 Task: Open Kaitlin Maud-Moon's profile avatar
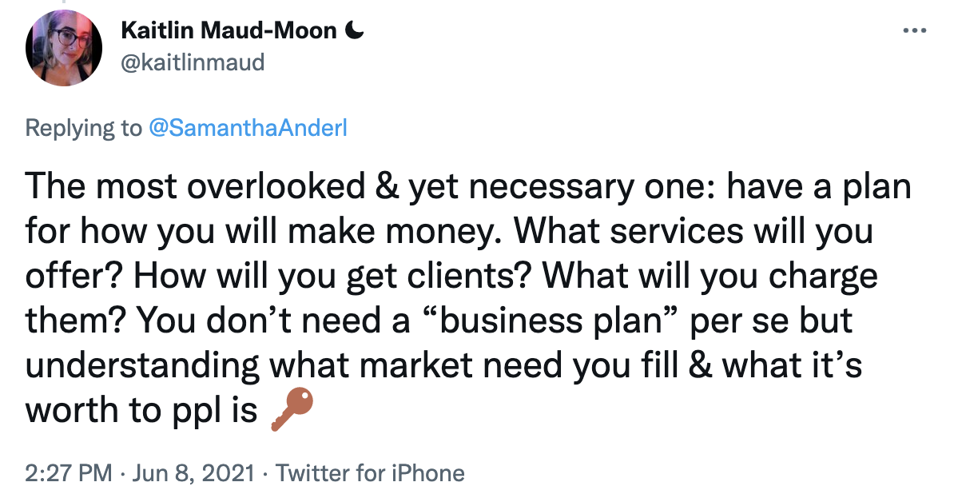64,47
